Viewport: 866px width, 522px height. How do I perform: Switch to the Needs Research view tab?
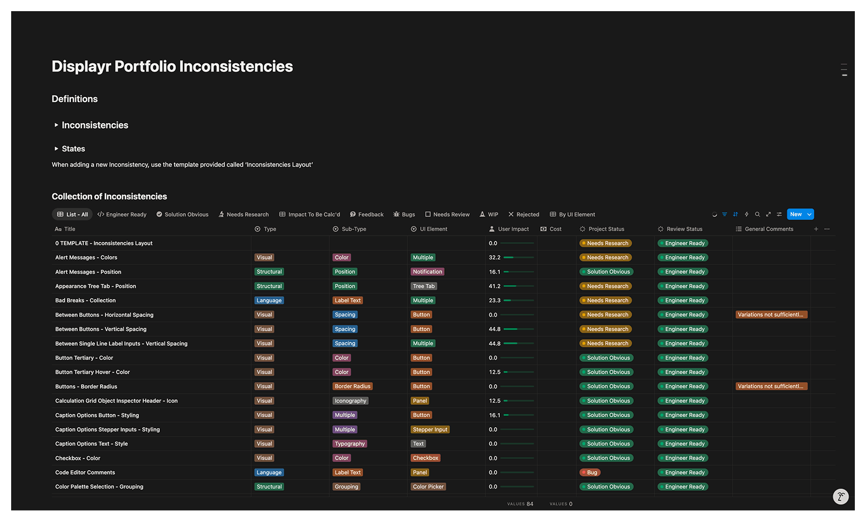coord(243,214)
